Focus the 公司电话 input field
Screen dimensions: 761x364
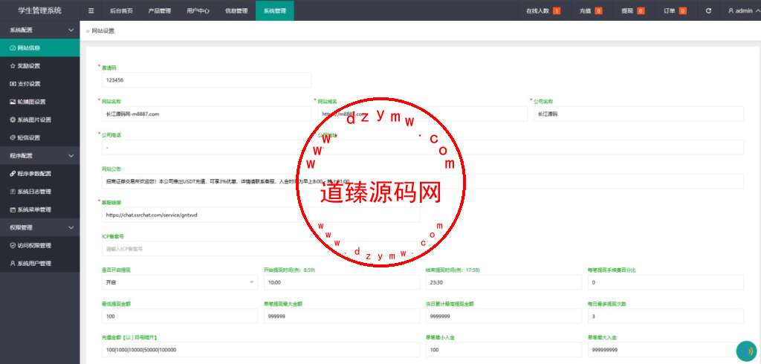[207, 148]
